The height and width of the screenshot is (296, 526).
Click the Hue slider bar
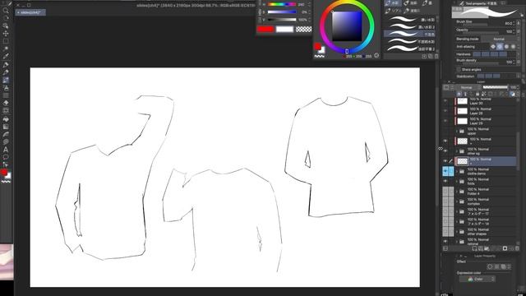[x=282, y=4]
